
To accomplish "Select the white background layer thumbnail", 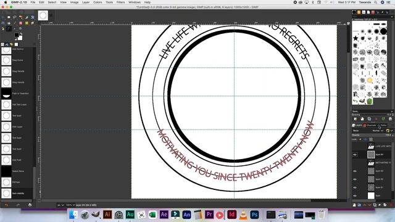I will tap(371, 195).
